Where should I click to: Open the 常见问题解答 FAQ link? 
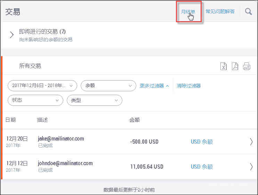pyautogui.click(x=220, y=11)
